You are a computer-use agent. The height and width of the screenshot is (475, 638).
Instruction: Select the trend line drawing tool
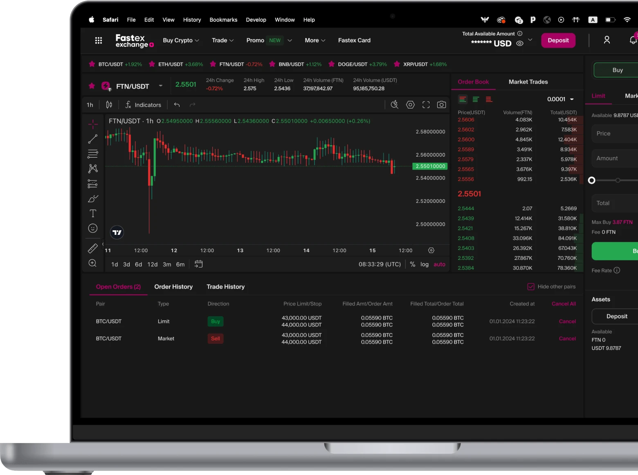(93, 139)
